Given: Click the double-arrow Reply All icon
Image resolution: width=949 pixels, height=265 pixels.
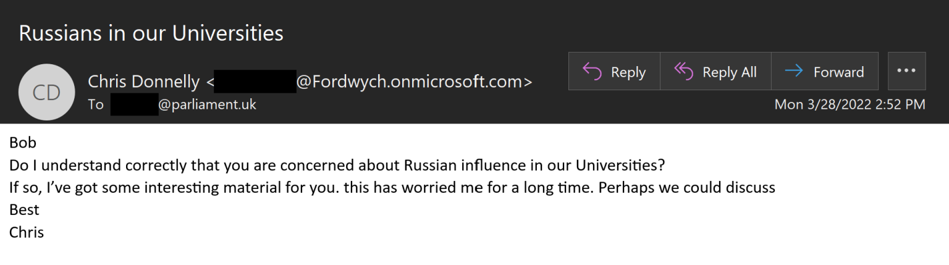Looking at the screenshot, I should point(683,72).
